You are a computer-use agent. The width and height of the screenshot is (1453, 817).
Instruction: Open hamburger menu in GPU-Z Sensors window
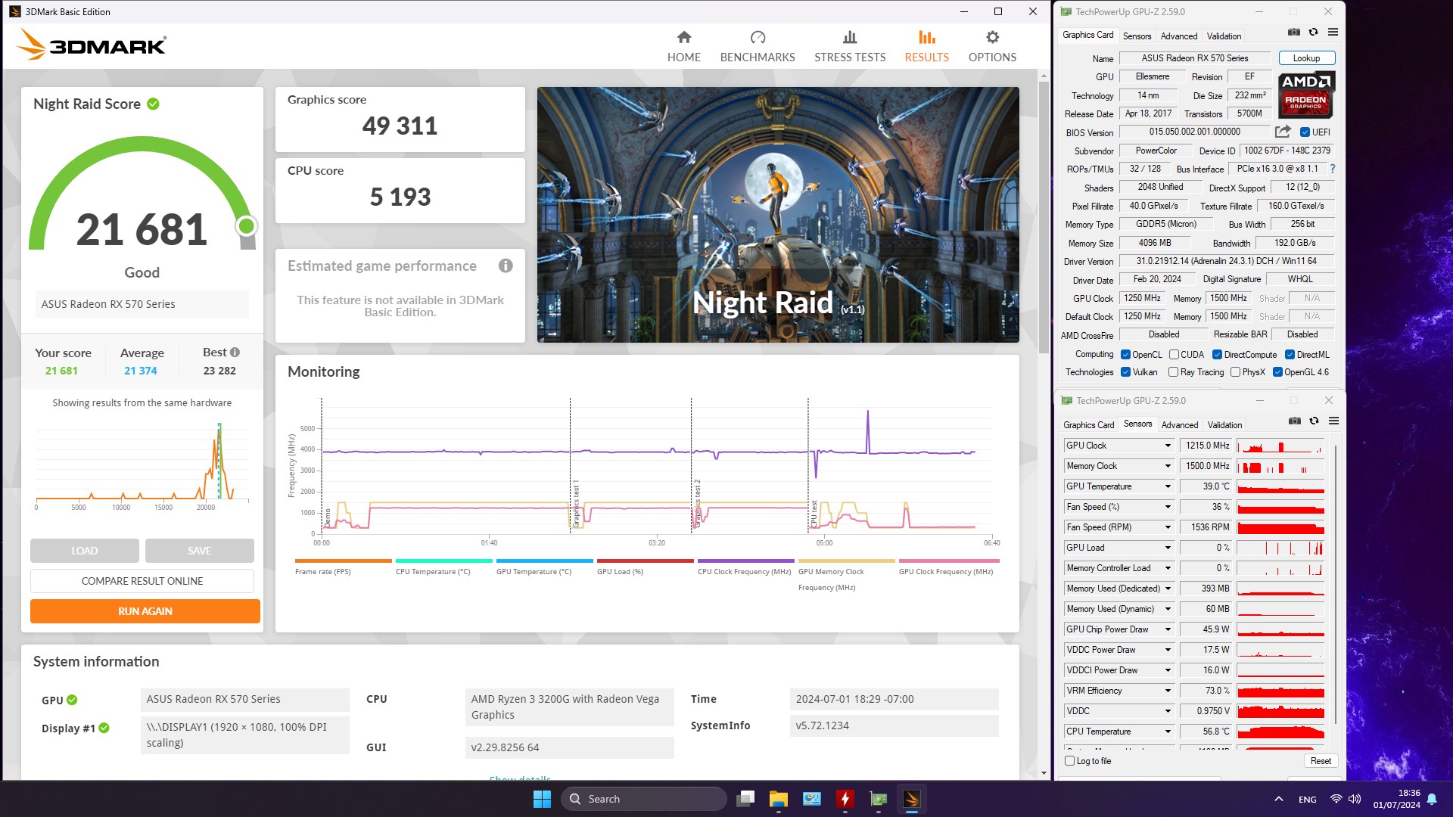[x=1333, y=421]
